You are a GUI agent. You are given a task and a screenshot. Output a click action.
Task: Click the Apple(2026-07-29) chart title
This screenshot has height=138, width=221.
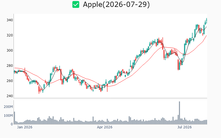116,4
